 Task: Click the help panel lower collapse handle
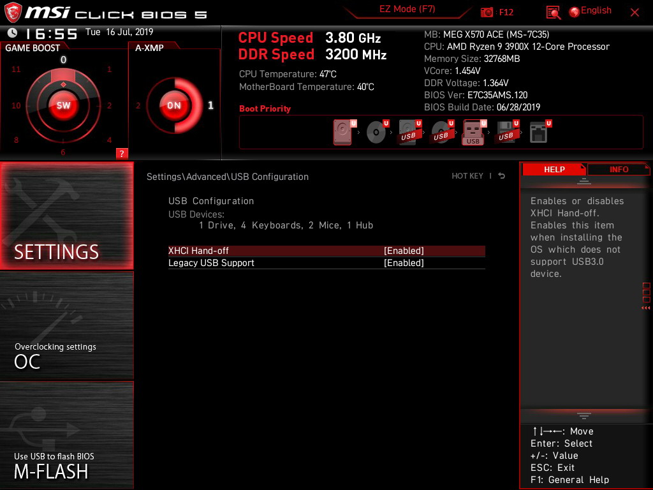584,416
